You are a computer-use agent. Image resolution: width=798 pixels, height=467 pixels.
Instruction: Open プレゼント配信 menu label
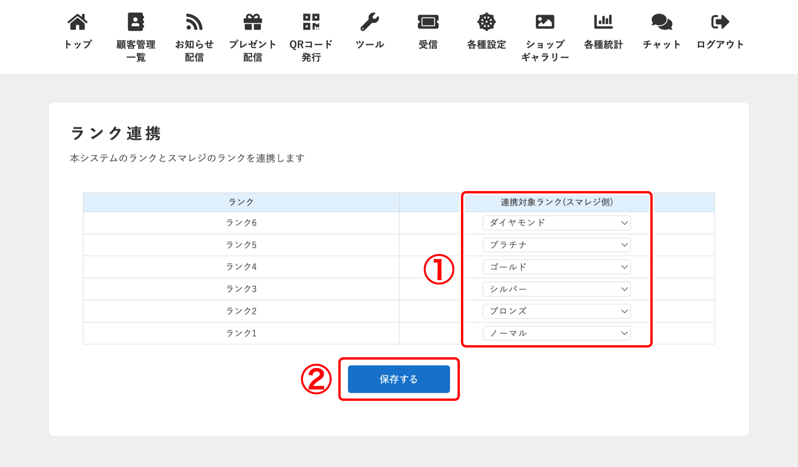coord(253,51)
